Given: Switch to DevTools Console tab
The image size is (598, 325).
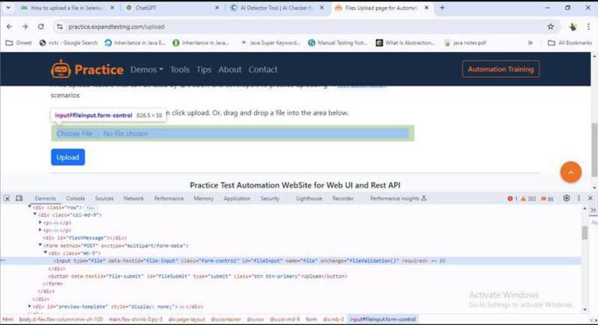Looking at the screenshot, I should click(x=75, y=198).
